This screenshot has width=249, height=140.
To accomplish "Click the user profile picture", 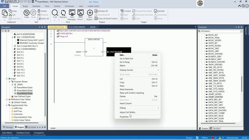I will coord(200,3).
